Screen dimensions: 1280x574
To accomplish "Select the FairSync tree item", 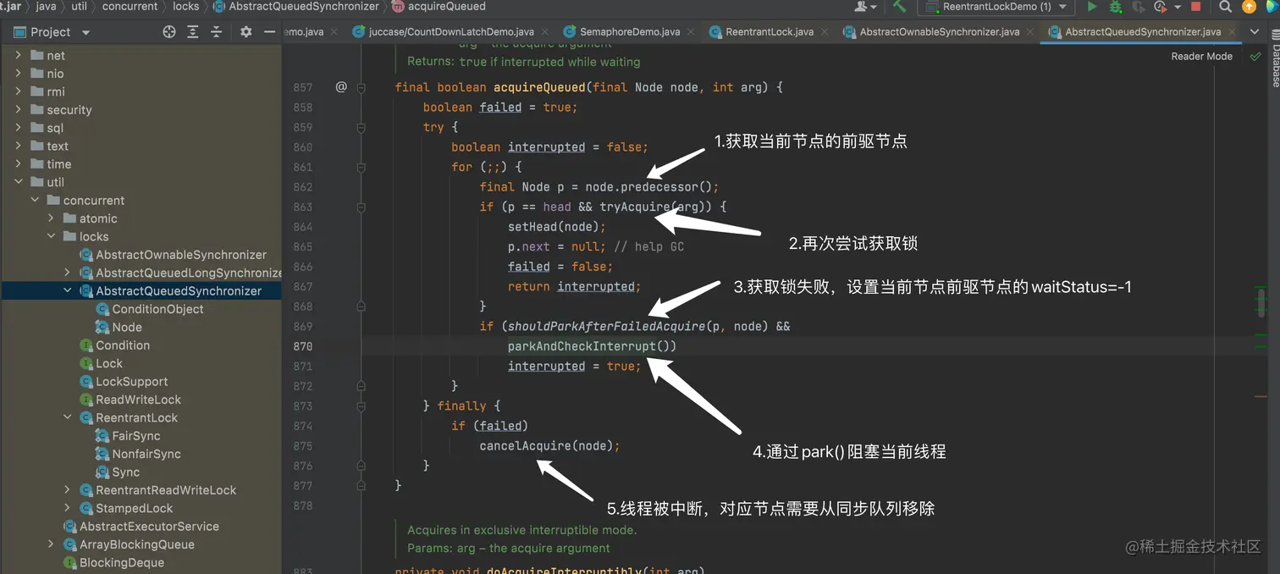I will click(x=135, y=436).
